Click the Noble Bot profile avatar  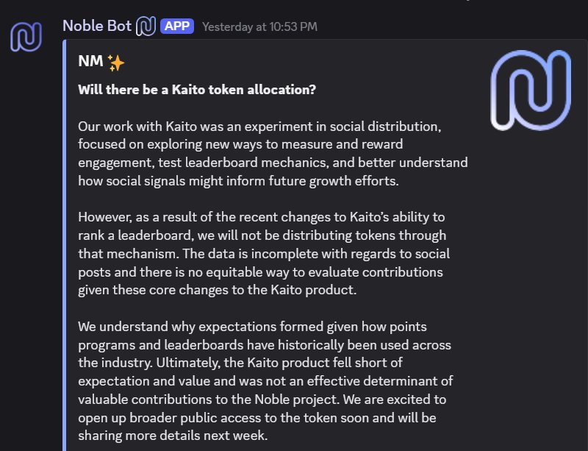point(26,37)
